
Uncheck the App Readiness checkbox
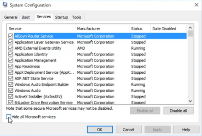click(x=11, y=66)
